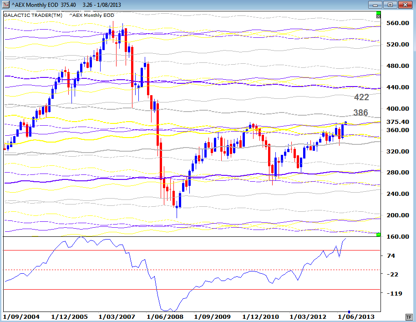Click the 240.00 price axis label
This screenshot has width=416, height=322.
point(398,194)
